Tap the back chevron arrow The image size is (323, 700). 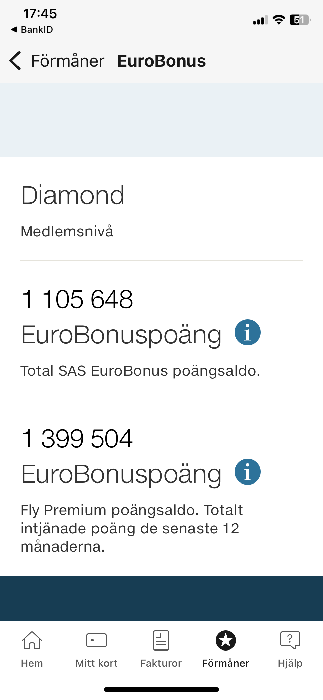pos(15,61)
